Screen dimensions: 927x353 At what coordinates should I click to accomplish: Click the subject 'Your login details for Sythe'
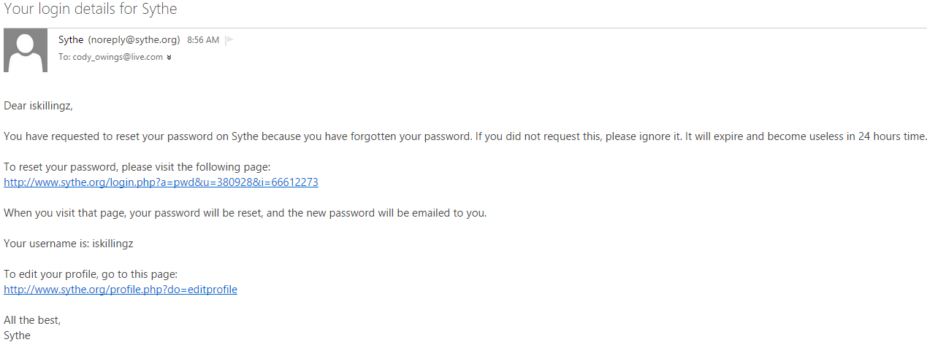[x=91, y=9]
